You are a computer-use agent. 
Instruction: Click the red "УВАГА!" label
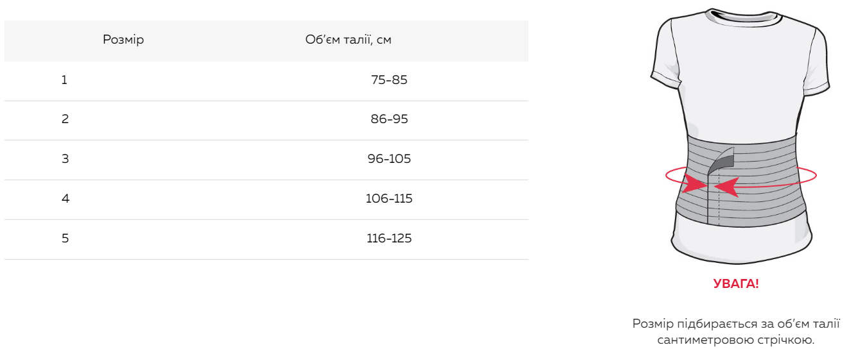point(735,284)
